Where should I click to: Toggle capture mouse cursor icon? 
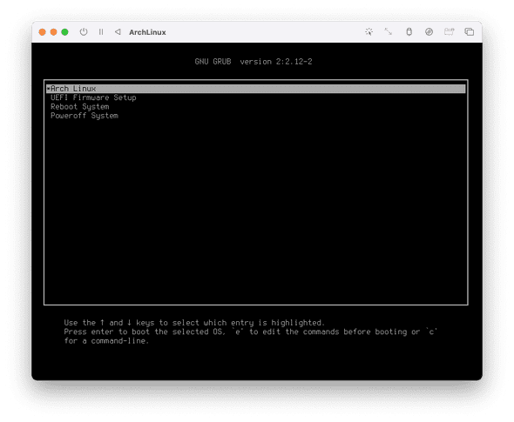(369, 31)
